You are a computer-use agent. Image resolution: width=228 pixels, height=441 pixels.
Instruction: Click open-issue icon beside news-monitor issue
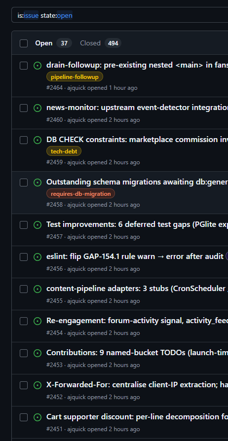[38, 108]
